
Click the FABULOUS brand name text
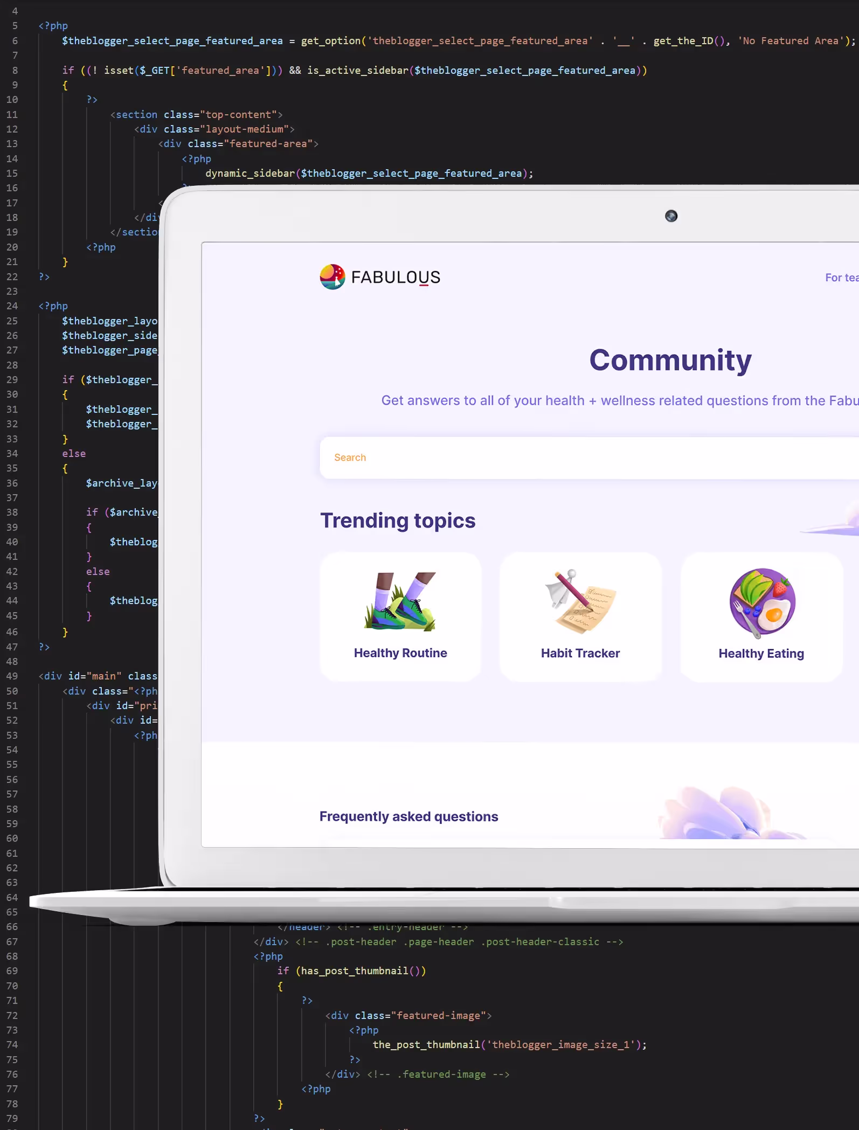pos(396,278)
